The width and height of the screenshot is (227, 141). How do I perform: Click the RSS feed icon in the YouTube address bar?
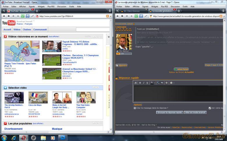[x=107, y=16]
